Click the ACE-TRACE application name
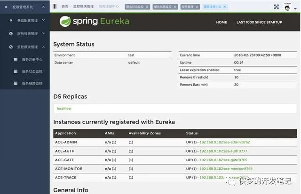 (x=66, y=178)
